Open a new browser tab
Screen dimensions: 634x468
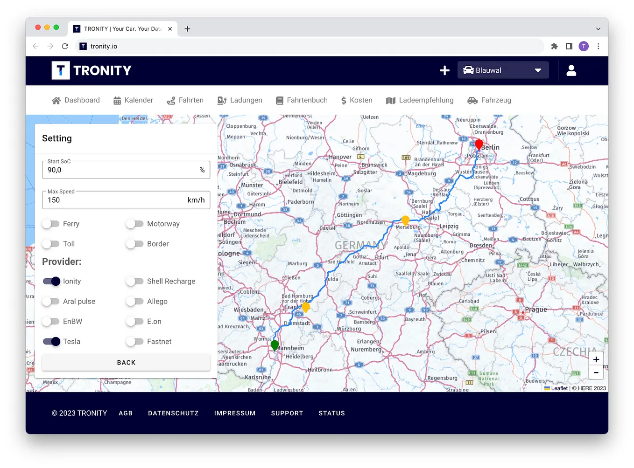187,29
